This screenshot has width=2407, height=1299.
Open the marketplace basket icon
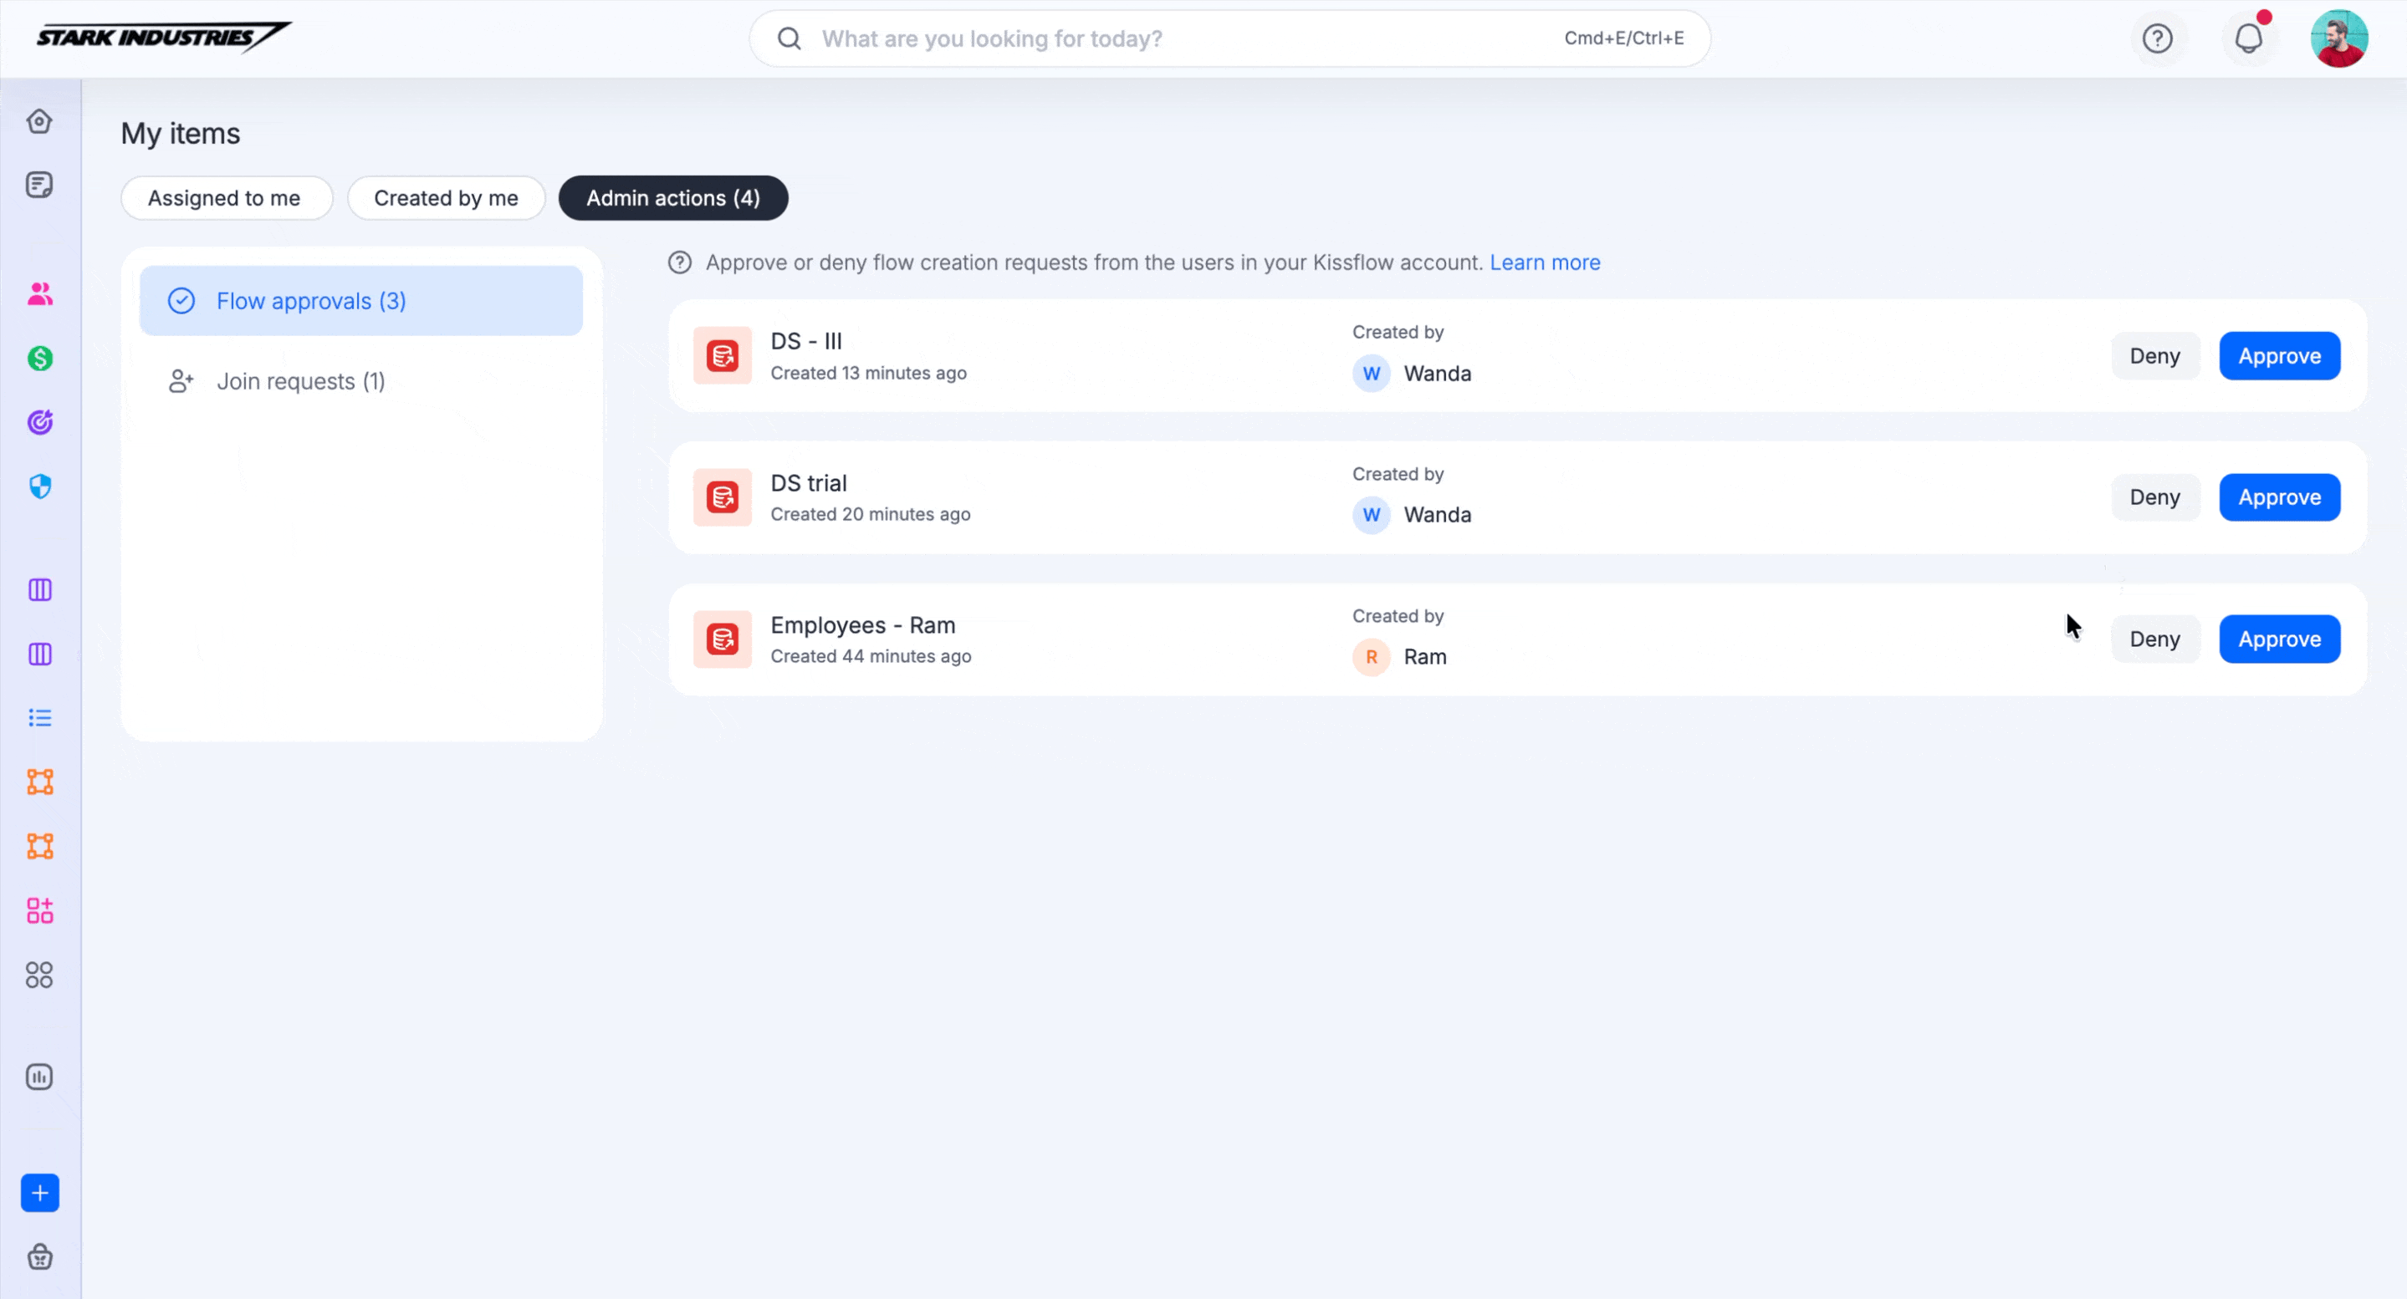point(39,1257)
